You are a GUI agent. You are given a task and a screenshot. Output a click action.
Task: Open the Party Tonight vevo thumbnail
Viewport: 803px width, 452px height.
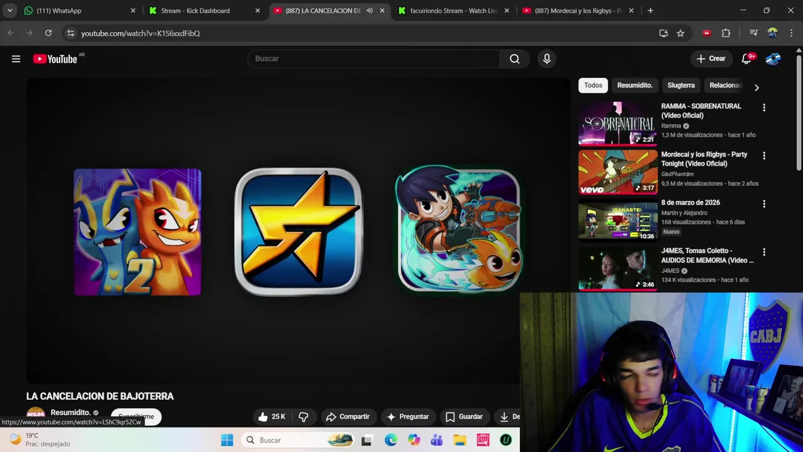618,172
